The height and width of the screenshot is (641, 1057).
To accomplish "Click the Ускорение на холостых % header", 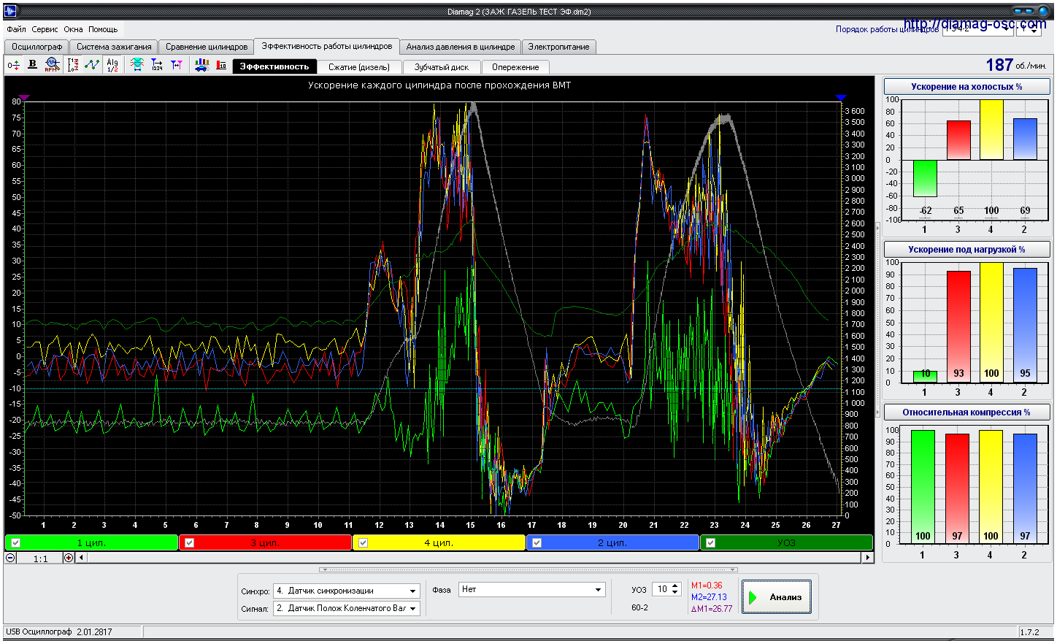I will [966, 86].
